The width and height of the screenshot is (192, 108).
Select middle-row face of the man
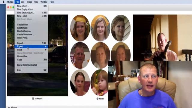point(80,55)
